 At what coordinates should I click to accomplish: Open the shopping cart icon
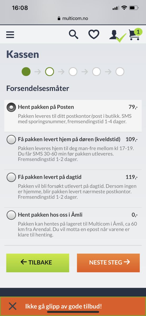[134, 36]
